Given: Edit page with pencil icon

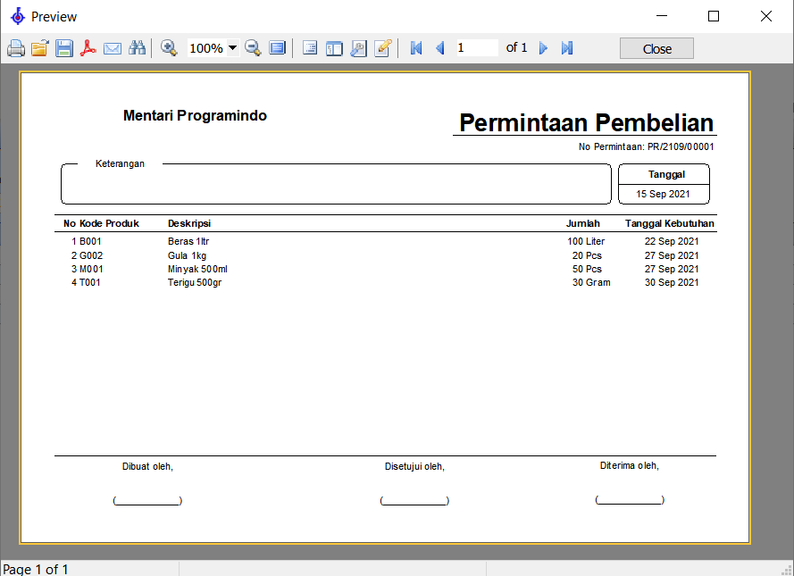Looking at the screenshot, I should pos(383,48).
